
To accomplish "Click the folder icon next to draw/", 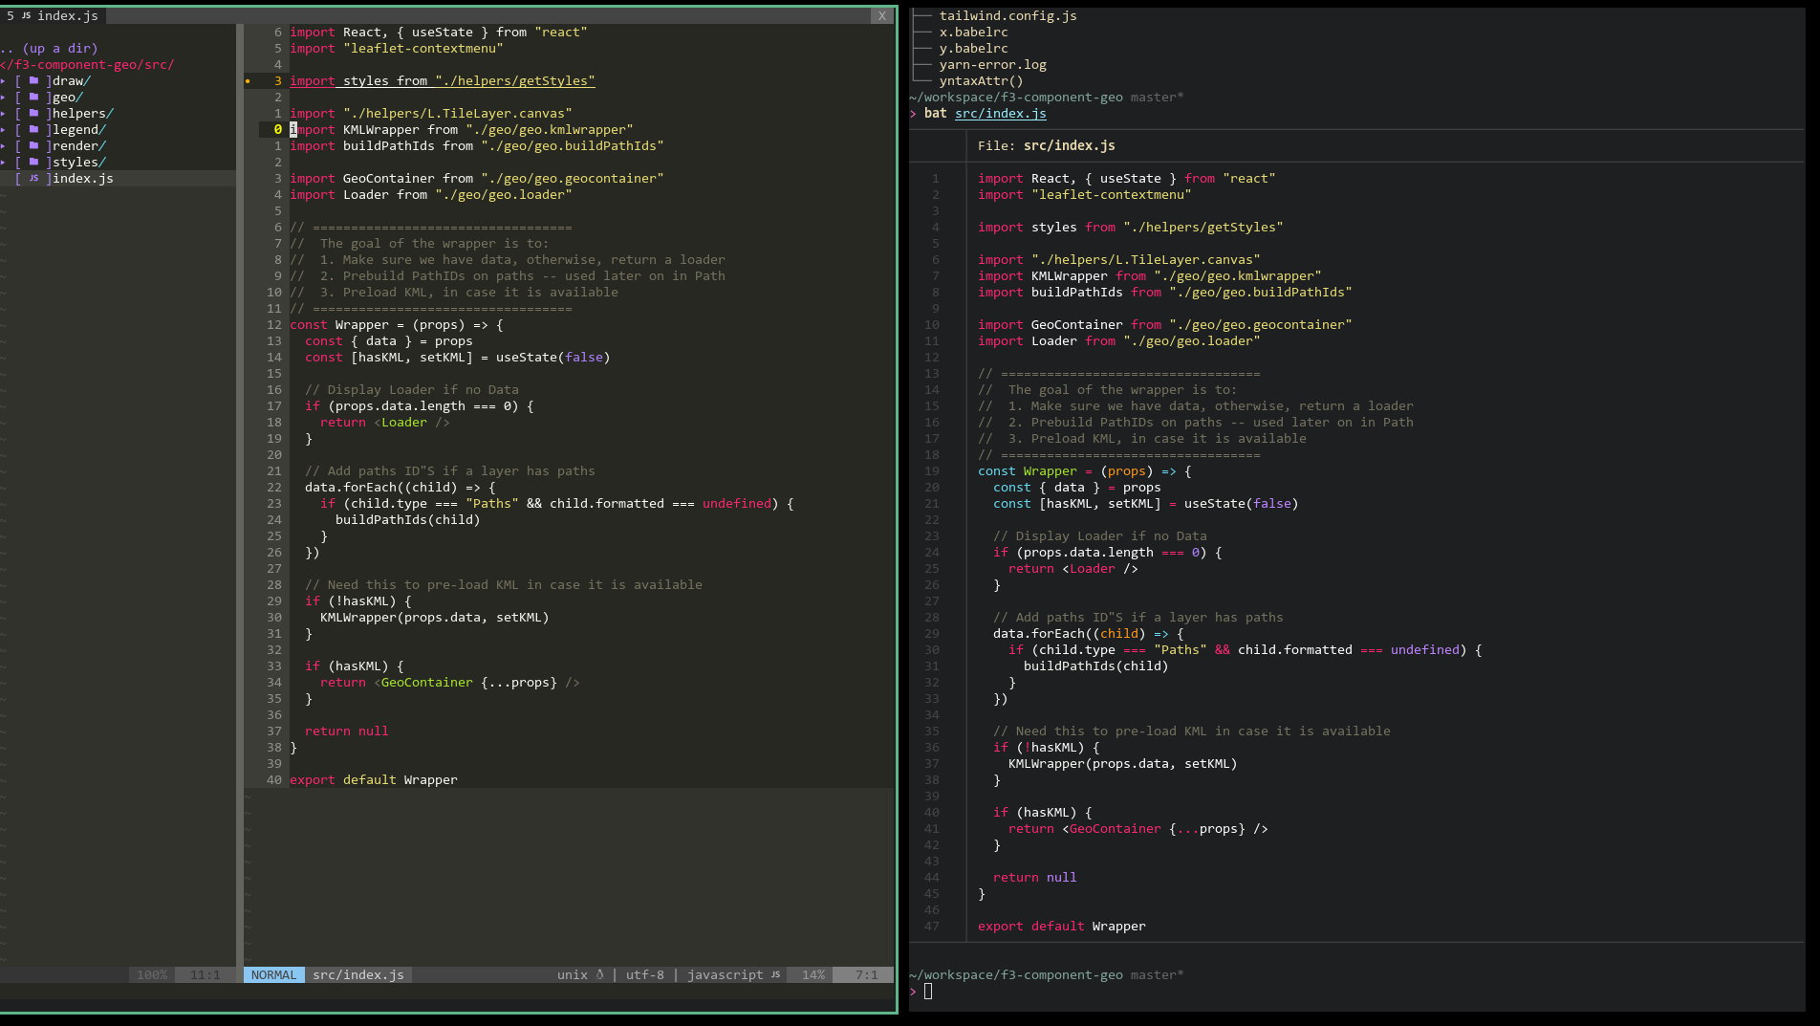I will click(33, 80).
